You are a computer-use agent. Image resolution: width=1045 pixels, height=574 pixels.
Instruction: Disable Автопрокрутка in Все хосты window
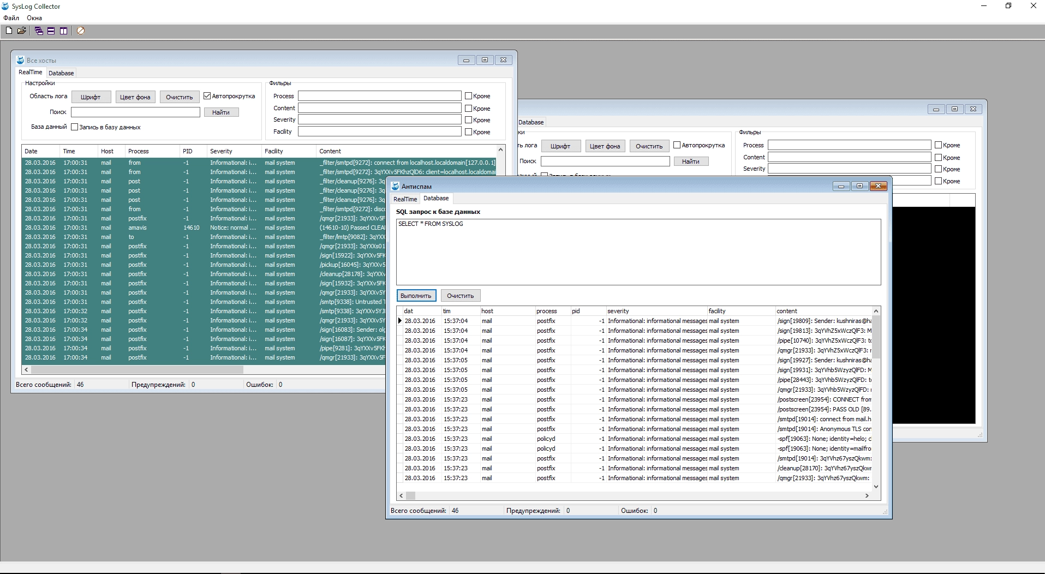tap(207, 96)
